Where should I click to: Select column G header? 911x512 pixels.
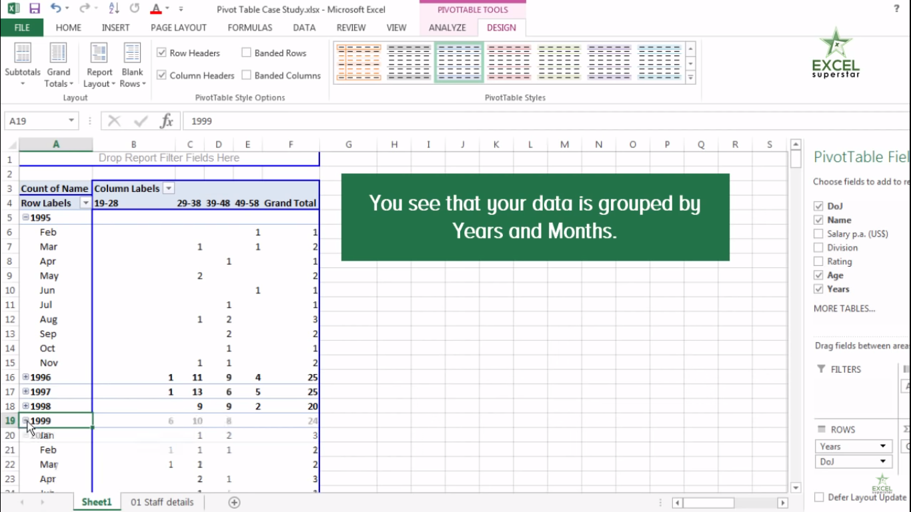coord(348,145)
